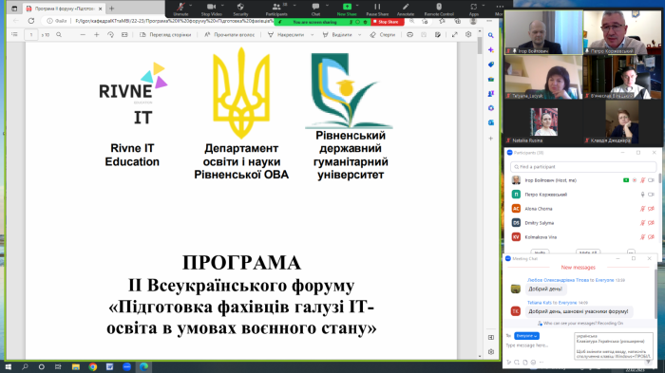
Task: Open Edge sidebar search
Action: [x=491, y=36]
